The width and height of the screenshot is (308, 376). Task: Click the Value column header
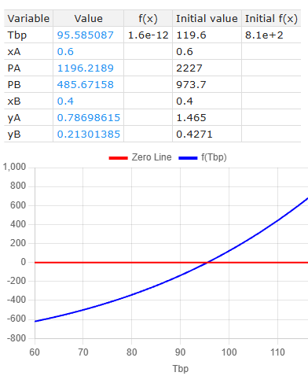click(x=89, y=18)
